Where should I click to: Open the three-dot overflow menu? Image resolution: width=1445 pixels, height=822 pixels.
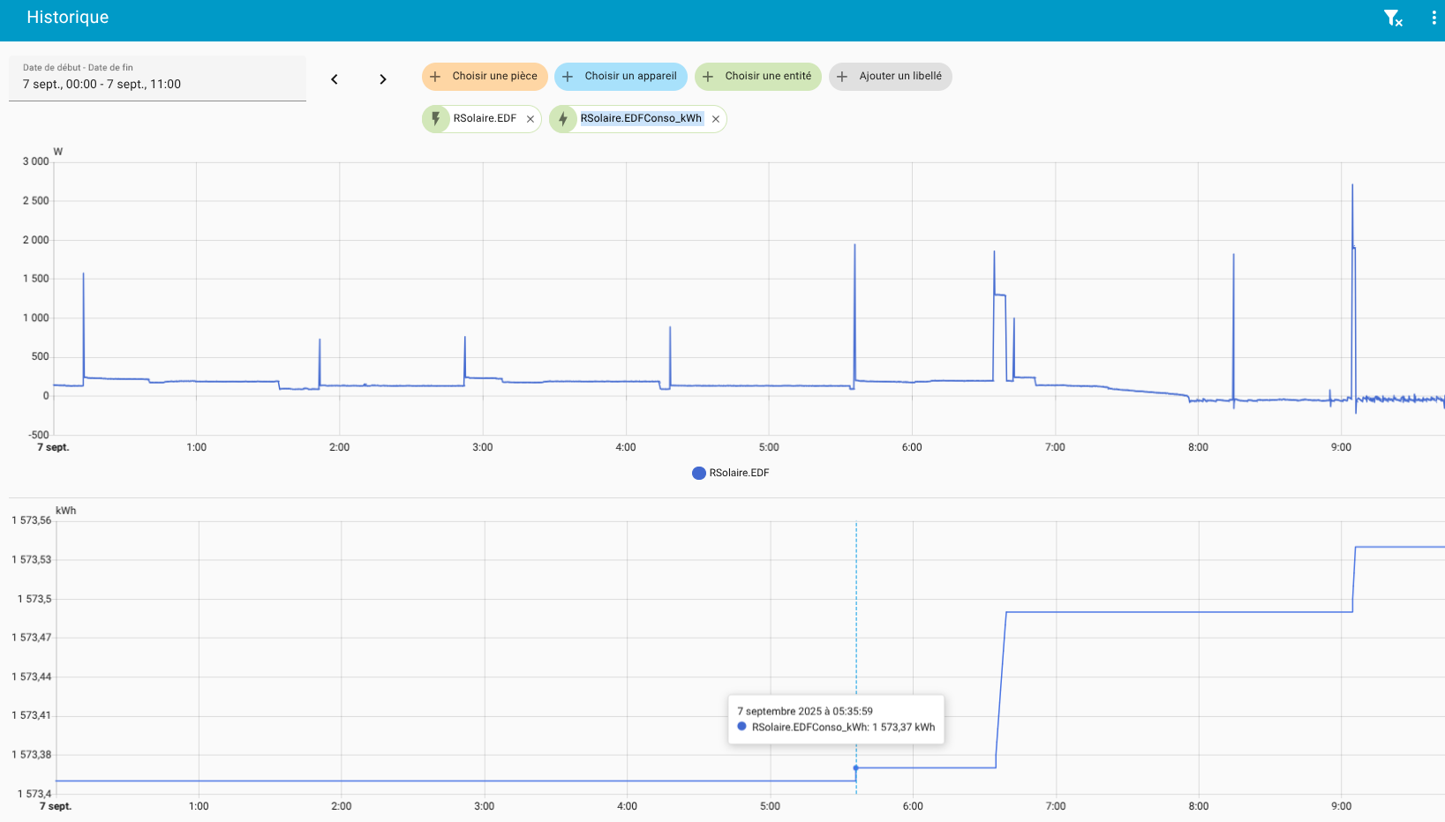tap(1433, 18)
